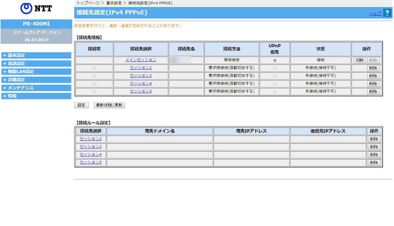Enable 接続可 checkbox for セッション2

click(x=94, y=68)
